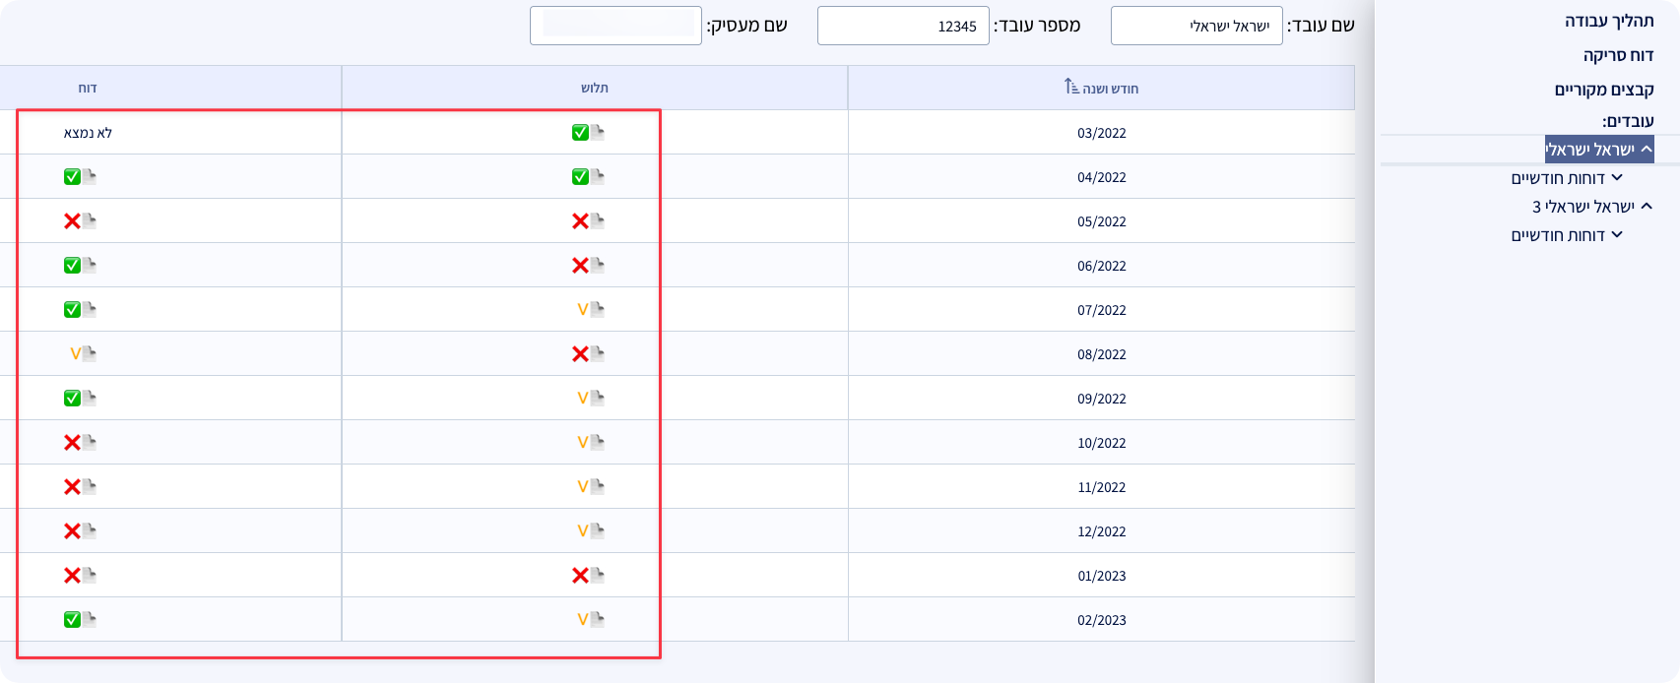Click the report file icon for 08/2022
Viewport: 1680px width, 683px height.
tap(89, 354)
